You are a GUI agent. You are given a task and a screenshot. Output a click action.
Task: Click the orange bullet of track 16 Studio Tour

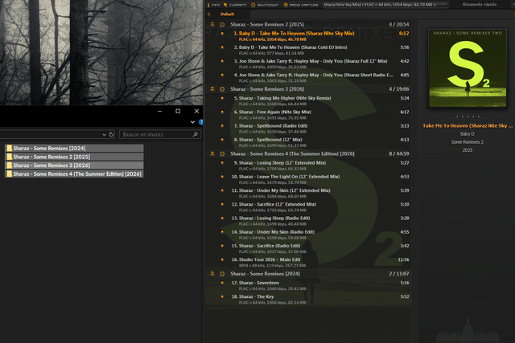click(x=222, y=259)
